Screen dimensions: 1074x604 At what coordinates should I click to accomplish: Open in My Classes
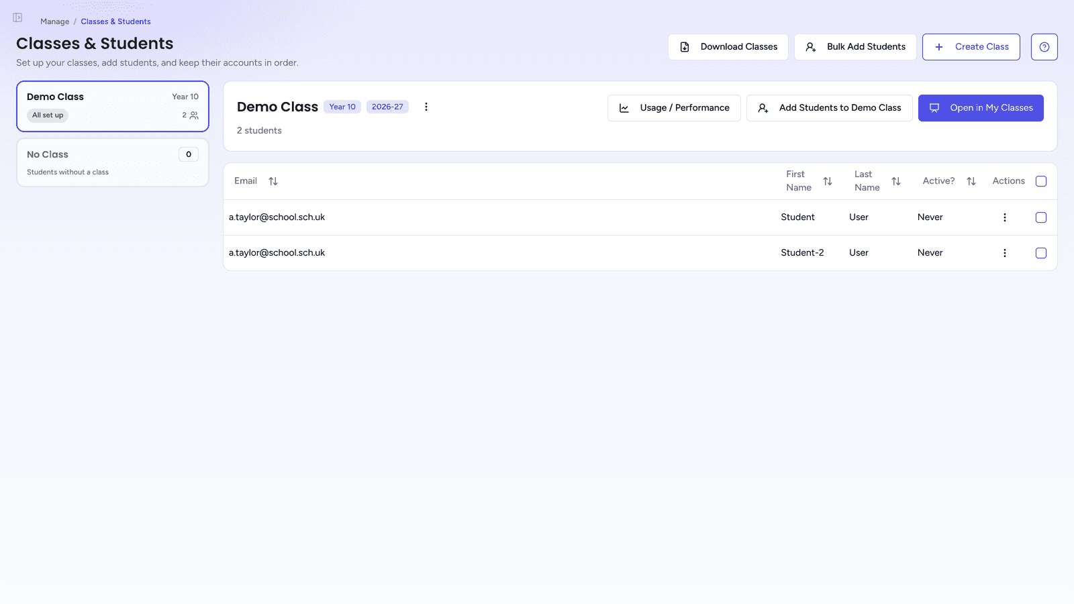981,108
